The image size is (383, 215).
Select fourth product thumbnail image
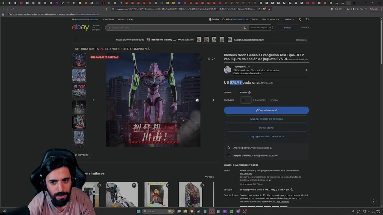click(79, 107)
